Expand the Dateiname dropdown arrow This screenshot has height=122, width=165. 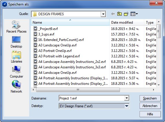coord(127,98)
